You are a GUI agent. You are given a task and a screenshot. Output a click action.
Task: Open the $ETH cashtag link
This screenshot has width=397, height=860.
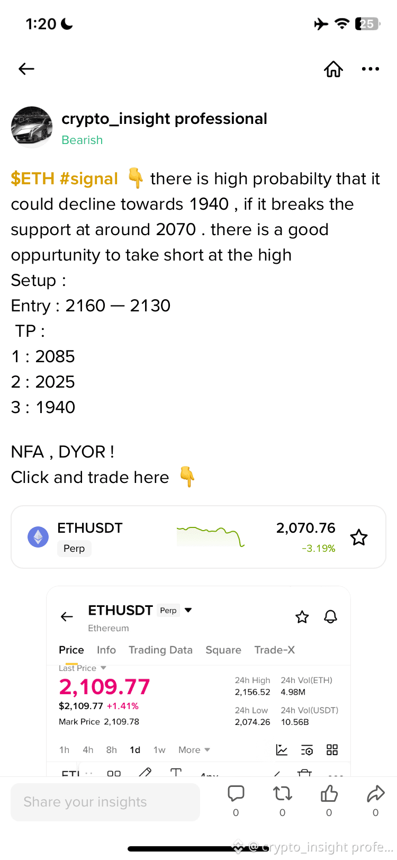33,178
